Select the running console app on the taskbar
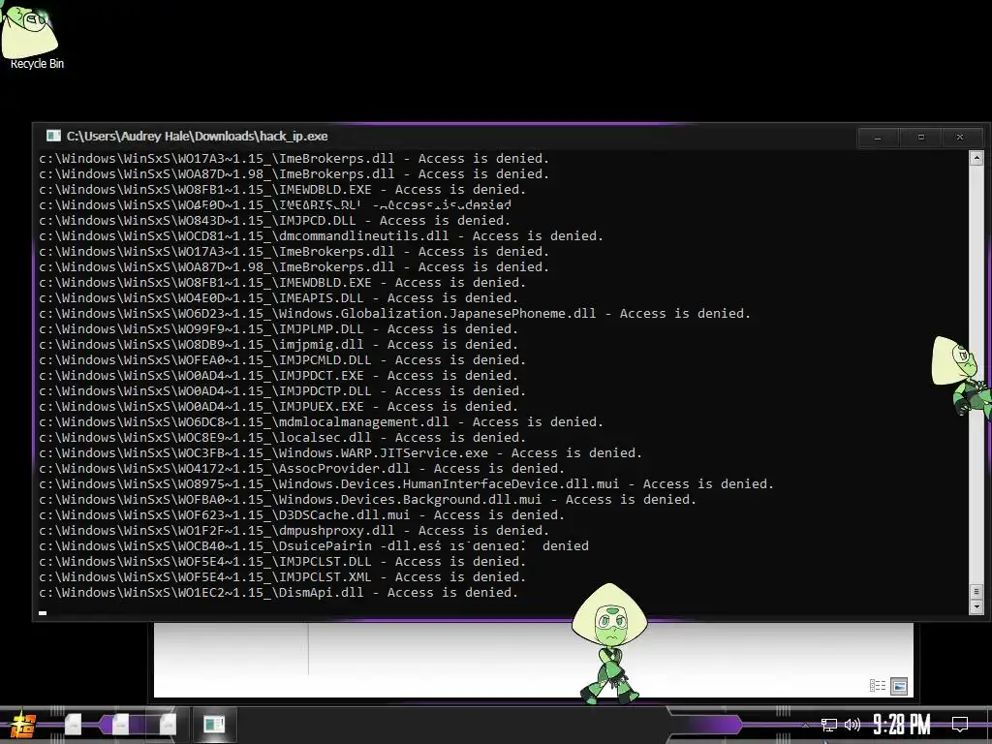 214,725
